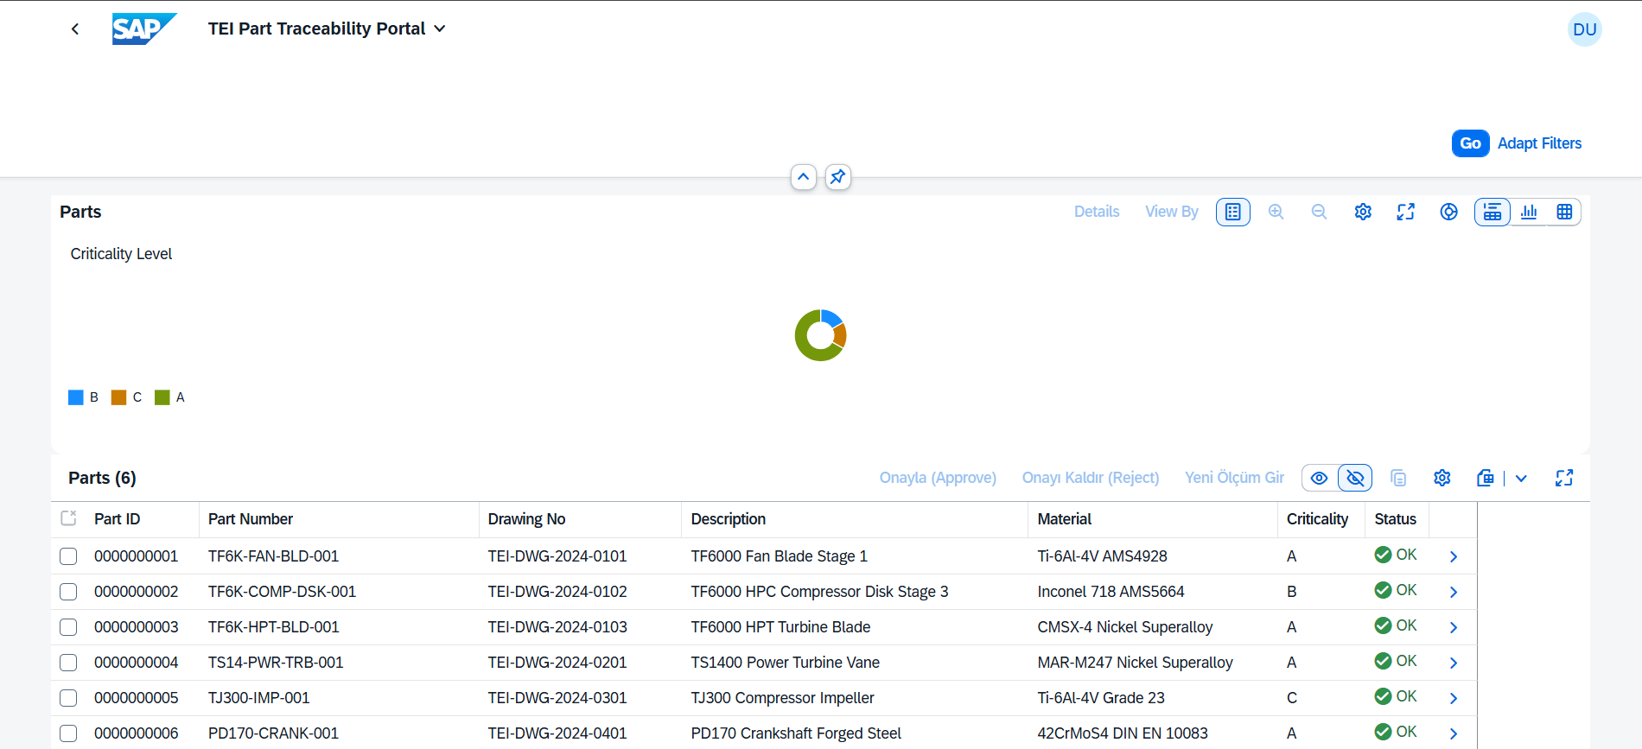The width and height of the screenshot is (1642, 749).
Task: Click the OK status icon for part 0000000002
Action: click(x=1383, y=590)
